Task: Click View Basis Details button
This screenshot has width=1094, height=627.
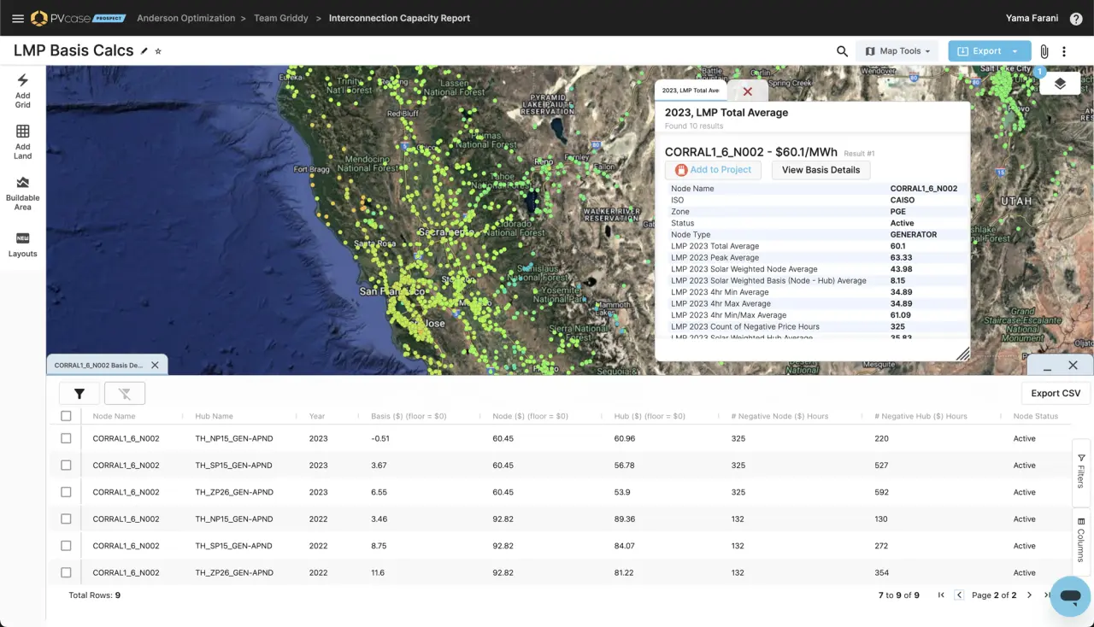Action: (x=820, y=170)
